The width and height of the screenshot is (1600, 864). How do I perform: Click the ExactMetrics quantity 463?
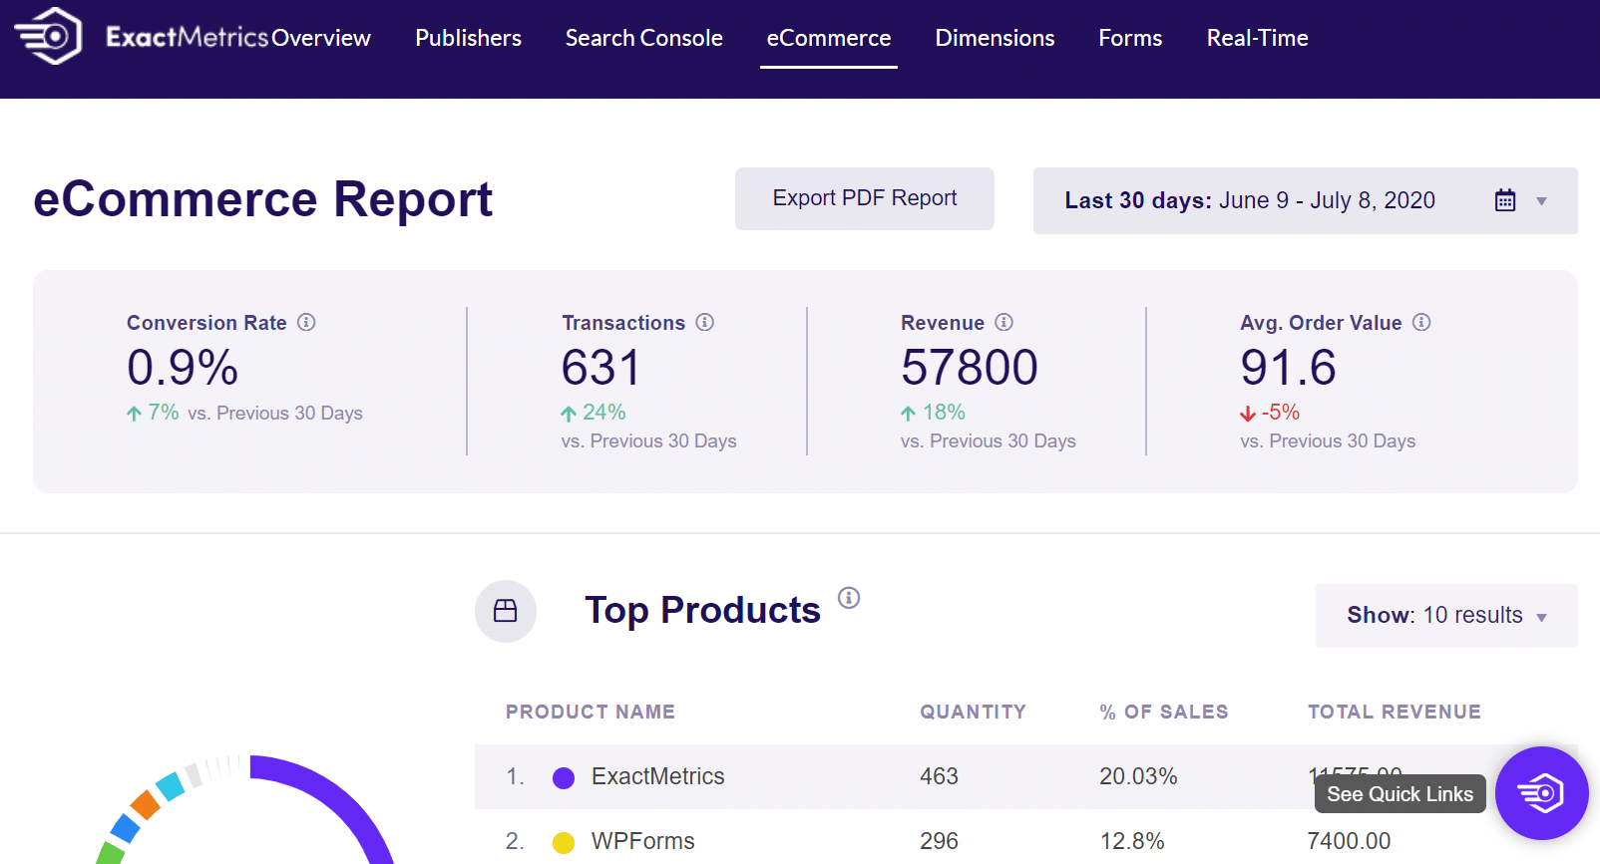939,776
